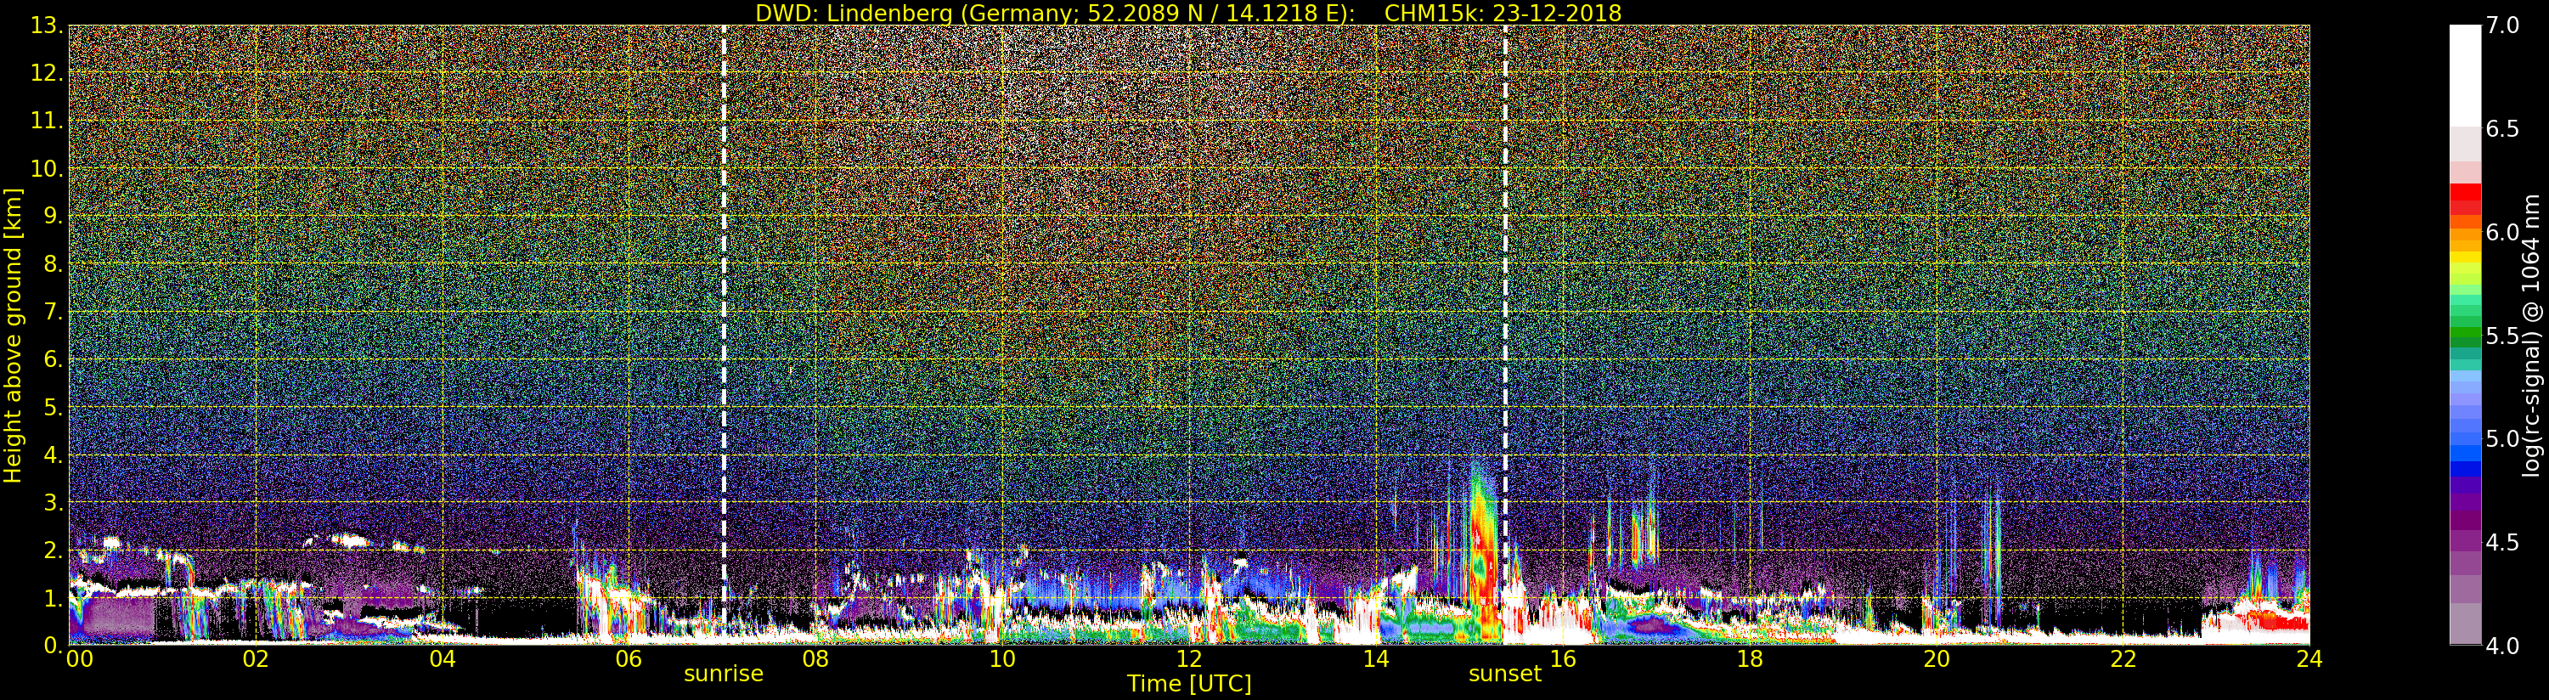
Task: Click the colorbar tick value '4.5'
Action: coord(2501,542)
